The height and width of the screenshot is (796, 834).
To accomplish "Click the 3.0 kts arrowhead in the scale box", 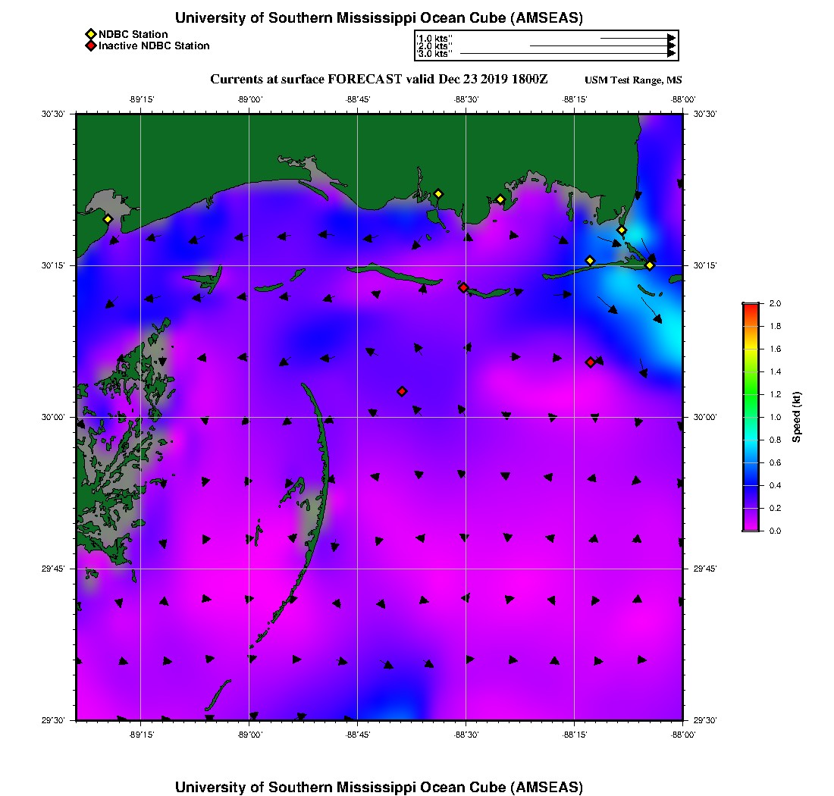I will tap(672, 54).
